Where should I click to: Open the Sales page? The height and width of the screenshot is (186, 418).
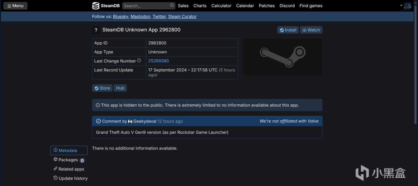(x=183, y=6)
